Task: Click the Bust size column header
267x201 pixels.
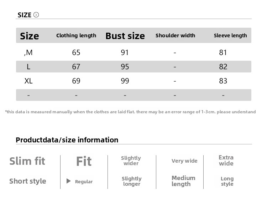Action: (x=125, y=36)
